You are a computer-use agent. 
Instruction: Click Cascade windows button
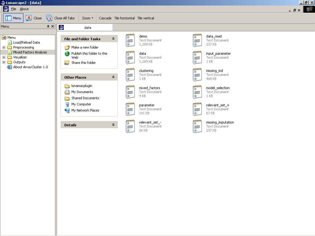105,18
